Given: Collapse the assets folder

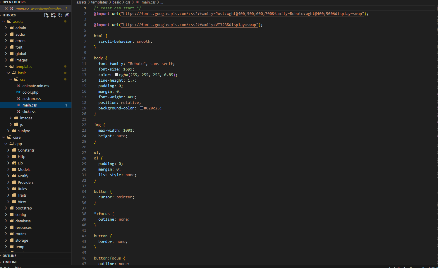Looking at the screenshot, I should pos(36,21).
